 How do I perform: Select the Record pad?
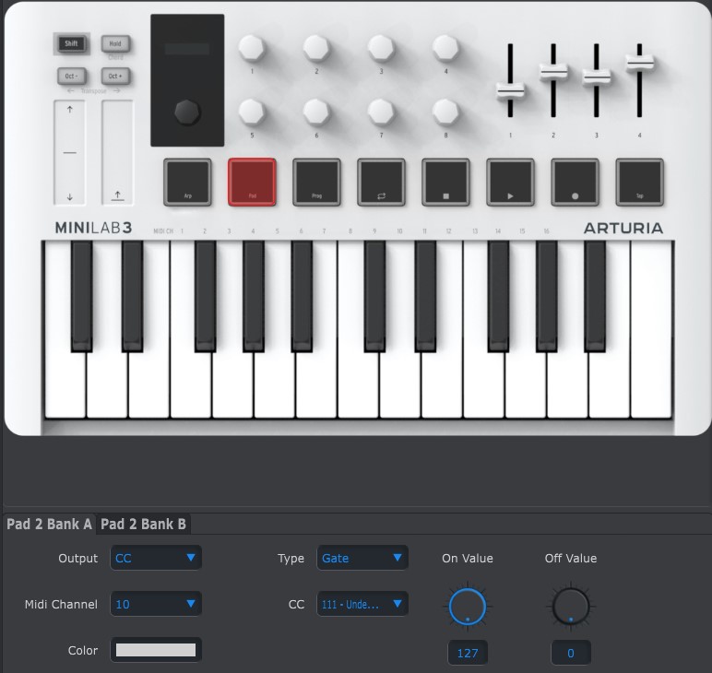coord(575,182)
